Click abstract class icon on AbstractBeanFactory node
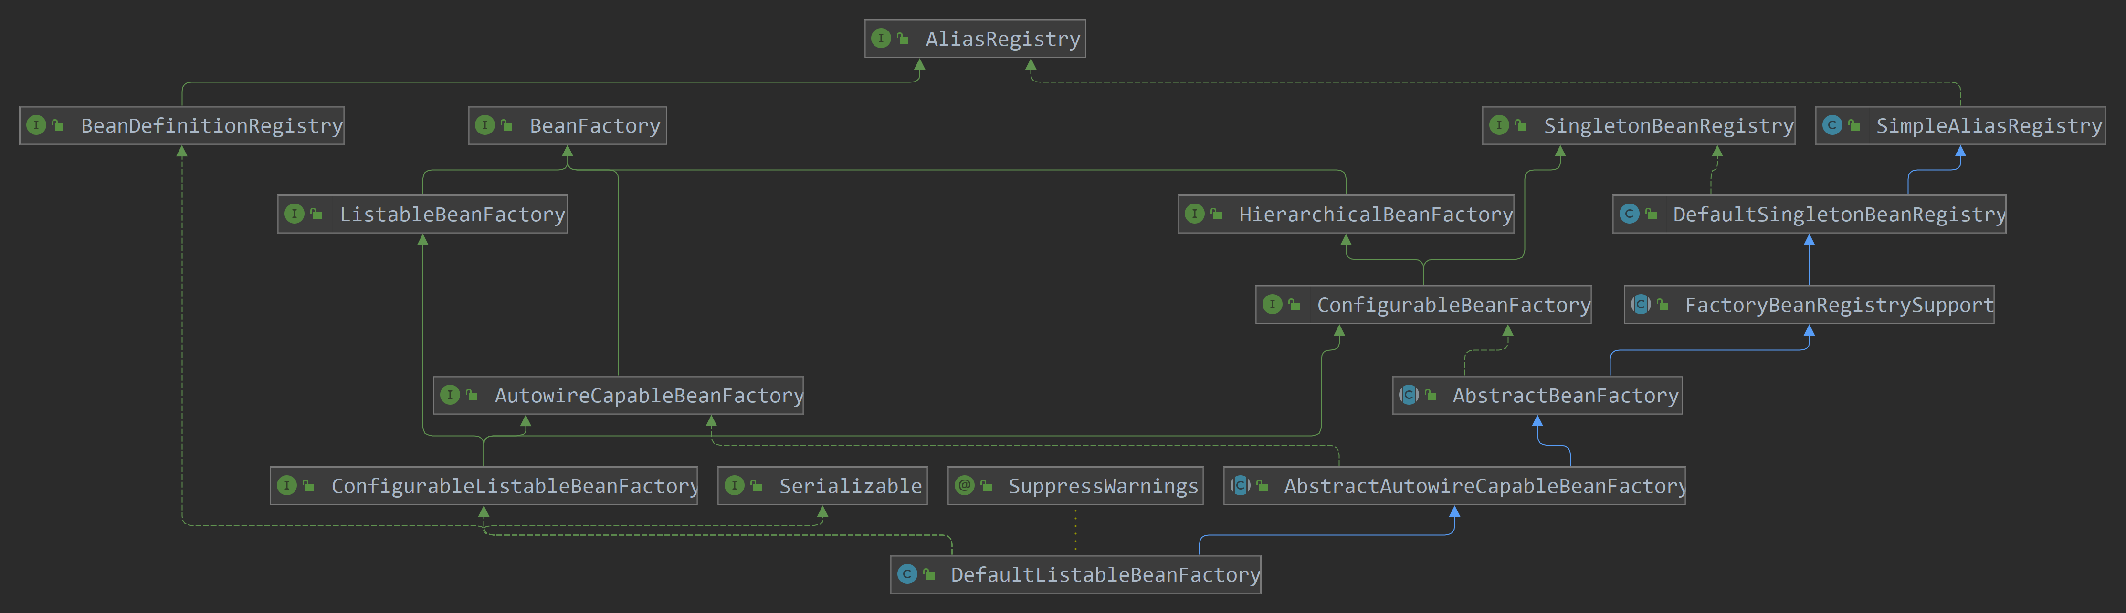Viewport: 2126px width, 613px height. point(1409,396)
